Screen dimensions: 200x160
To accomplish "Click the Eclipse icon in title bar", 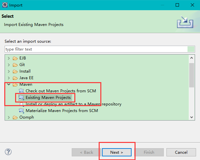I will [x=5, y=5].
